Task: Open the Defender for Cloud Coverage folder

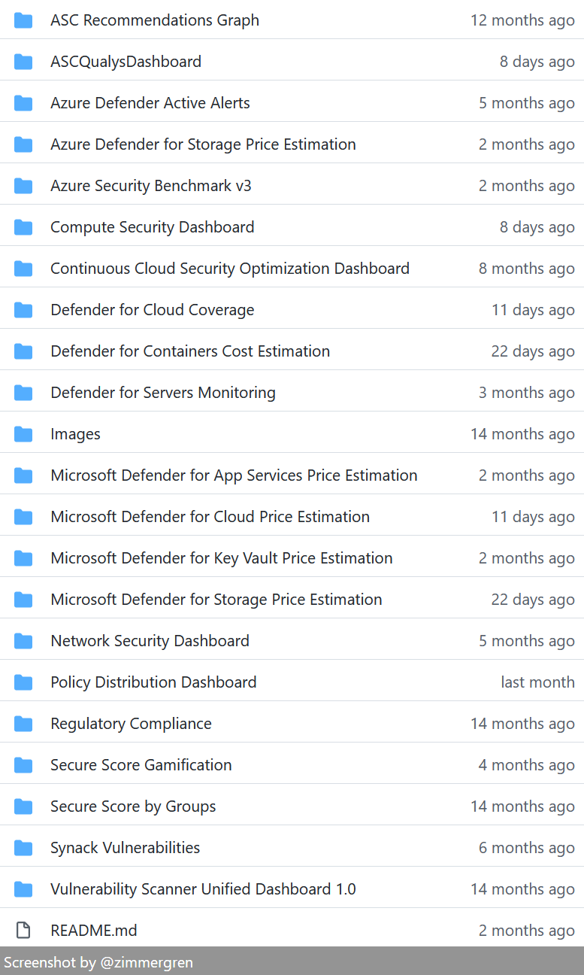Action: tap(152, 310)
